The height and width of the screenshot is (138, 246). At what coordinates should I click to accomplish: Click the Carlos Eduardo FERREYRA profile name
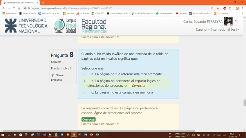tap(203, 22)
